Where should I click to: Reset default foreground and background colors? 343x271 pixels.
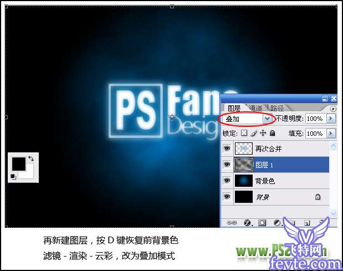click(13, 177)
